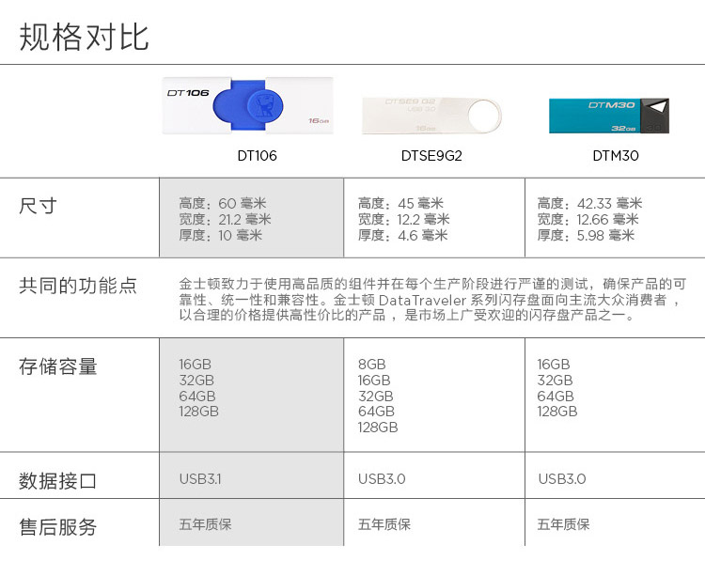
Task: Select the DT106 product name label
Action: pyautogui.click(x=257, y=156)
